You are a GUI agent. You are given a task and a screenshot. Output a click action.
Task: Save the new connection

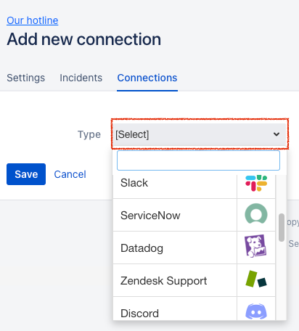point(26,174)
